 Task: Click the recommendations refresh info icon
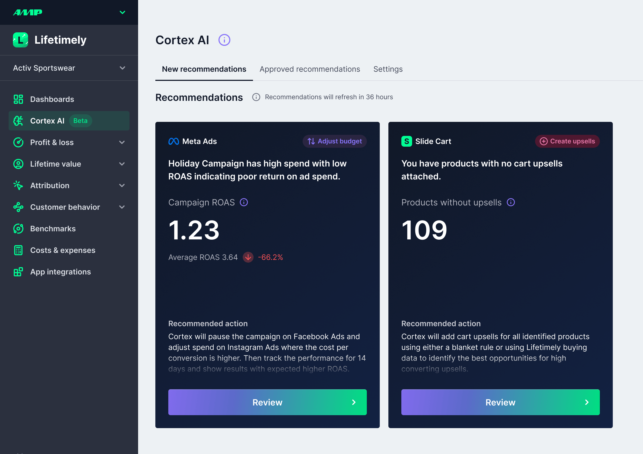[256, 97]
